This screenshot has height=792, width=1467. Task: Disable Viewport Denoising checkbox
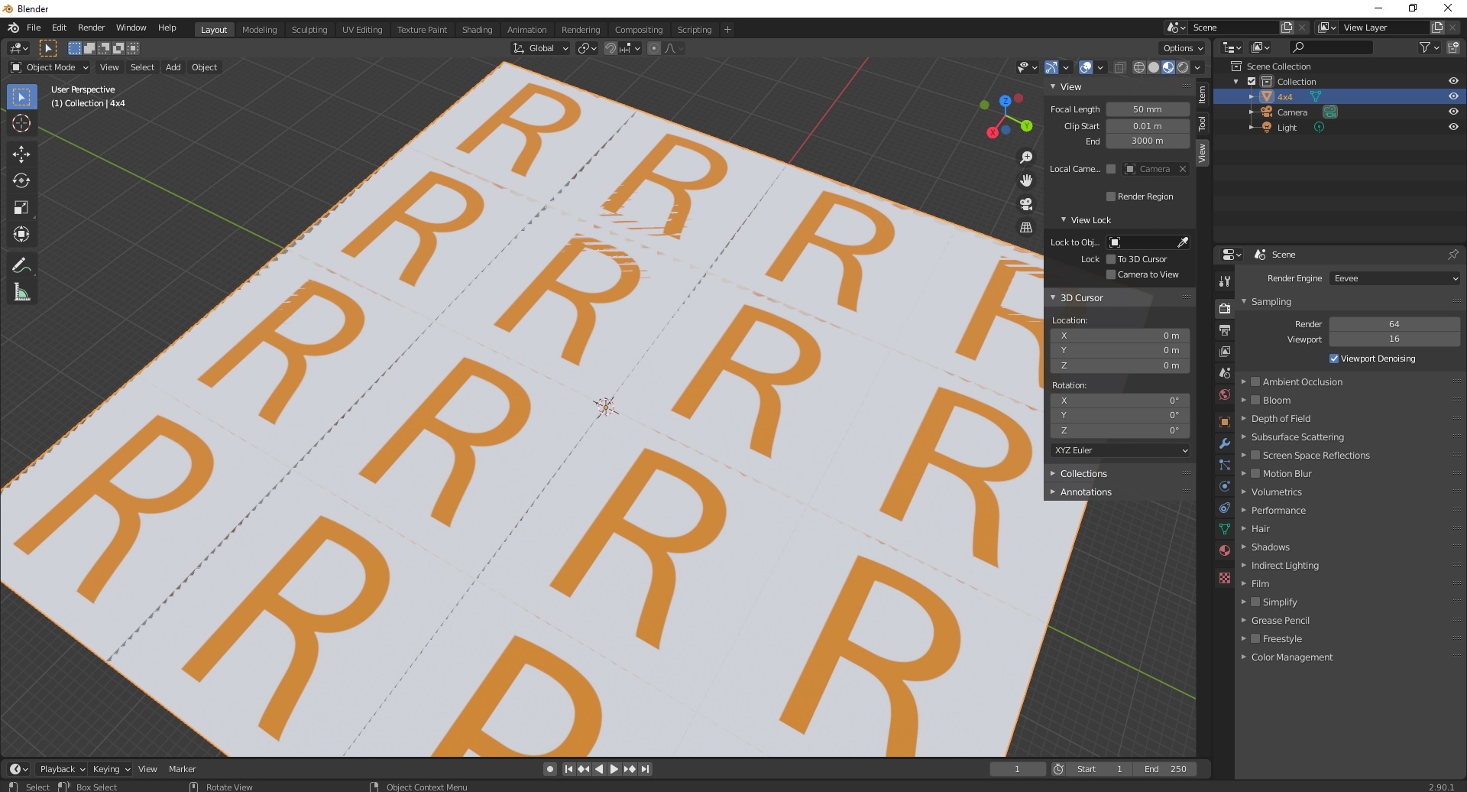coord(1334,359)
